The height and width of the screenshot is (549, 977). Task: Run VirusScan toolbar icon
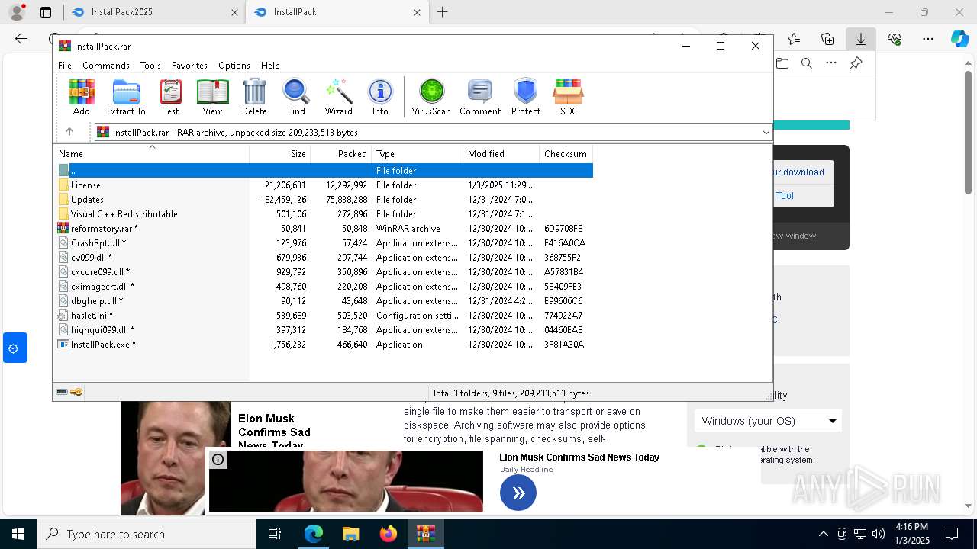coord(431,98)
